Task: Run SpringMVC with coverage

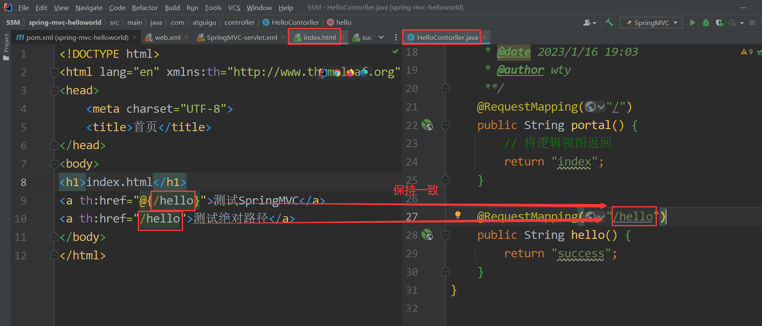Action: click(719, 23)
